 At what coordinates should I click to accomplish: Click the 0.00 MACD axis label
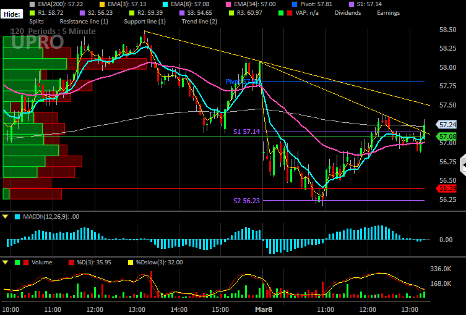[446, 240]
